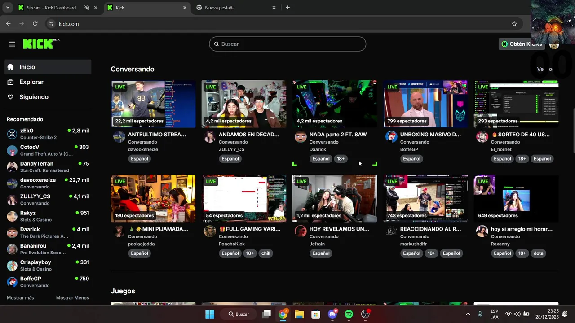Screen dimensions: 575x323
Task: Click davooxeneize avatar beside ANTEULTIMO stream
Action: tap(119, 137)
